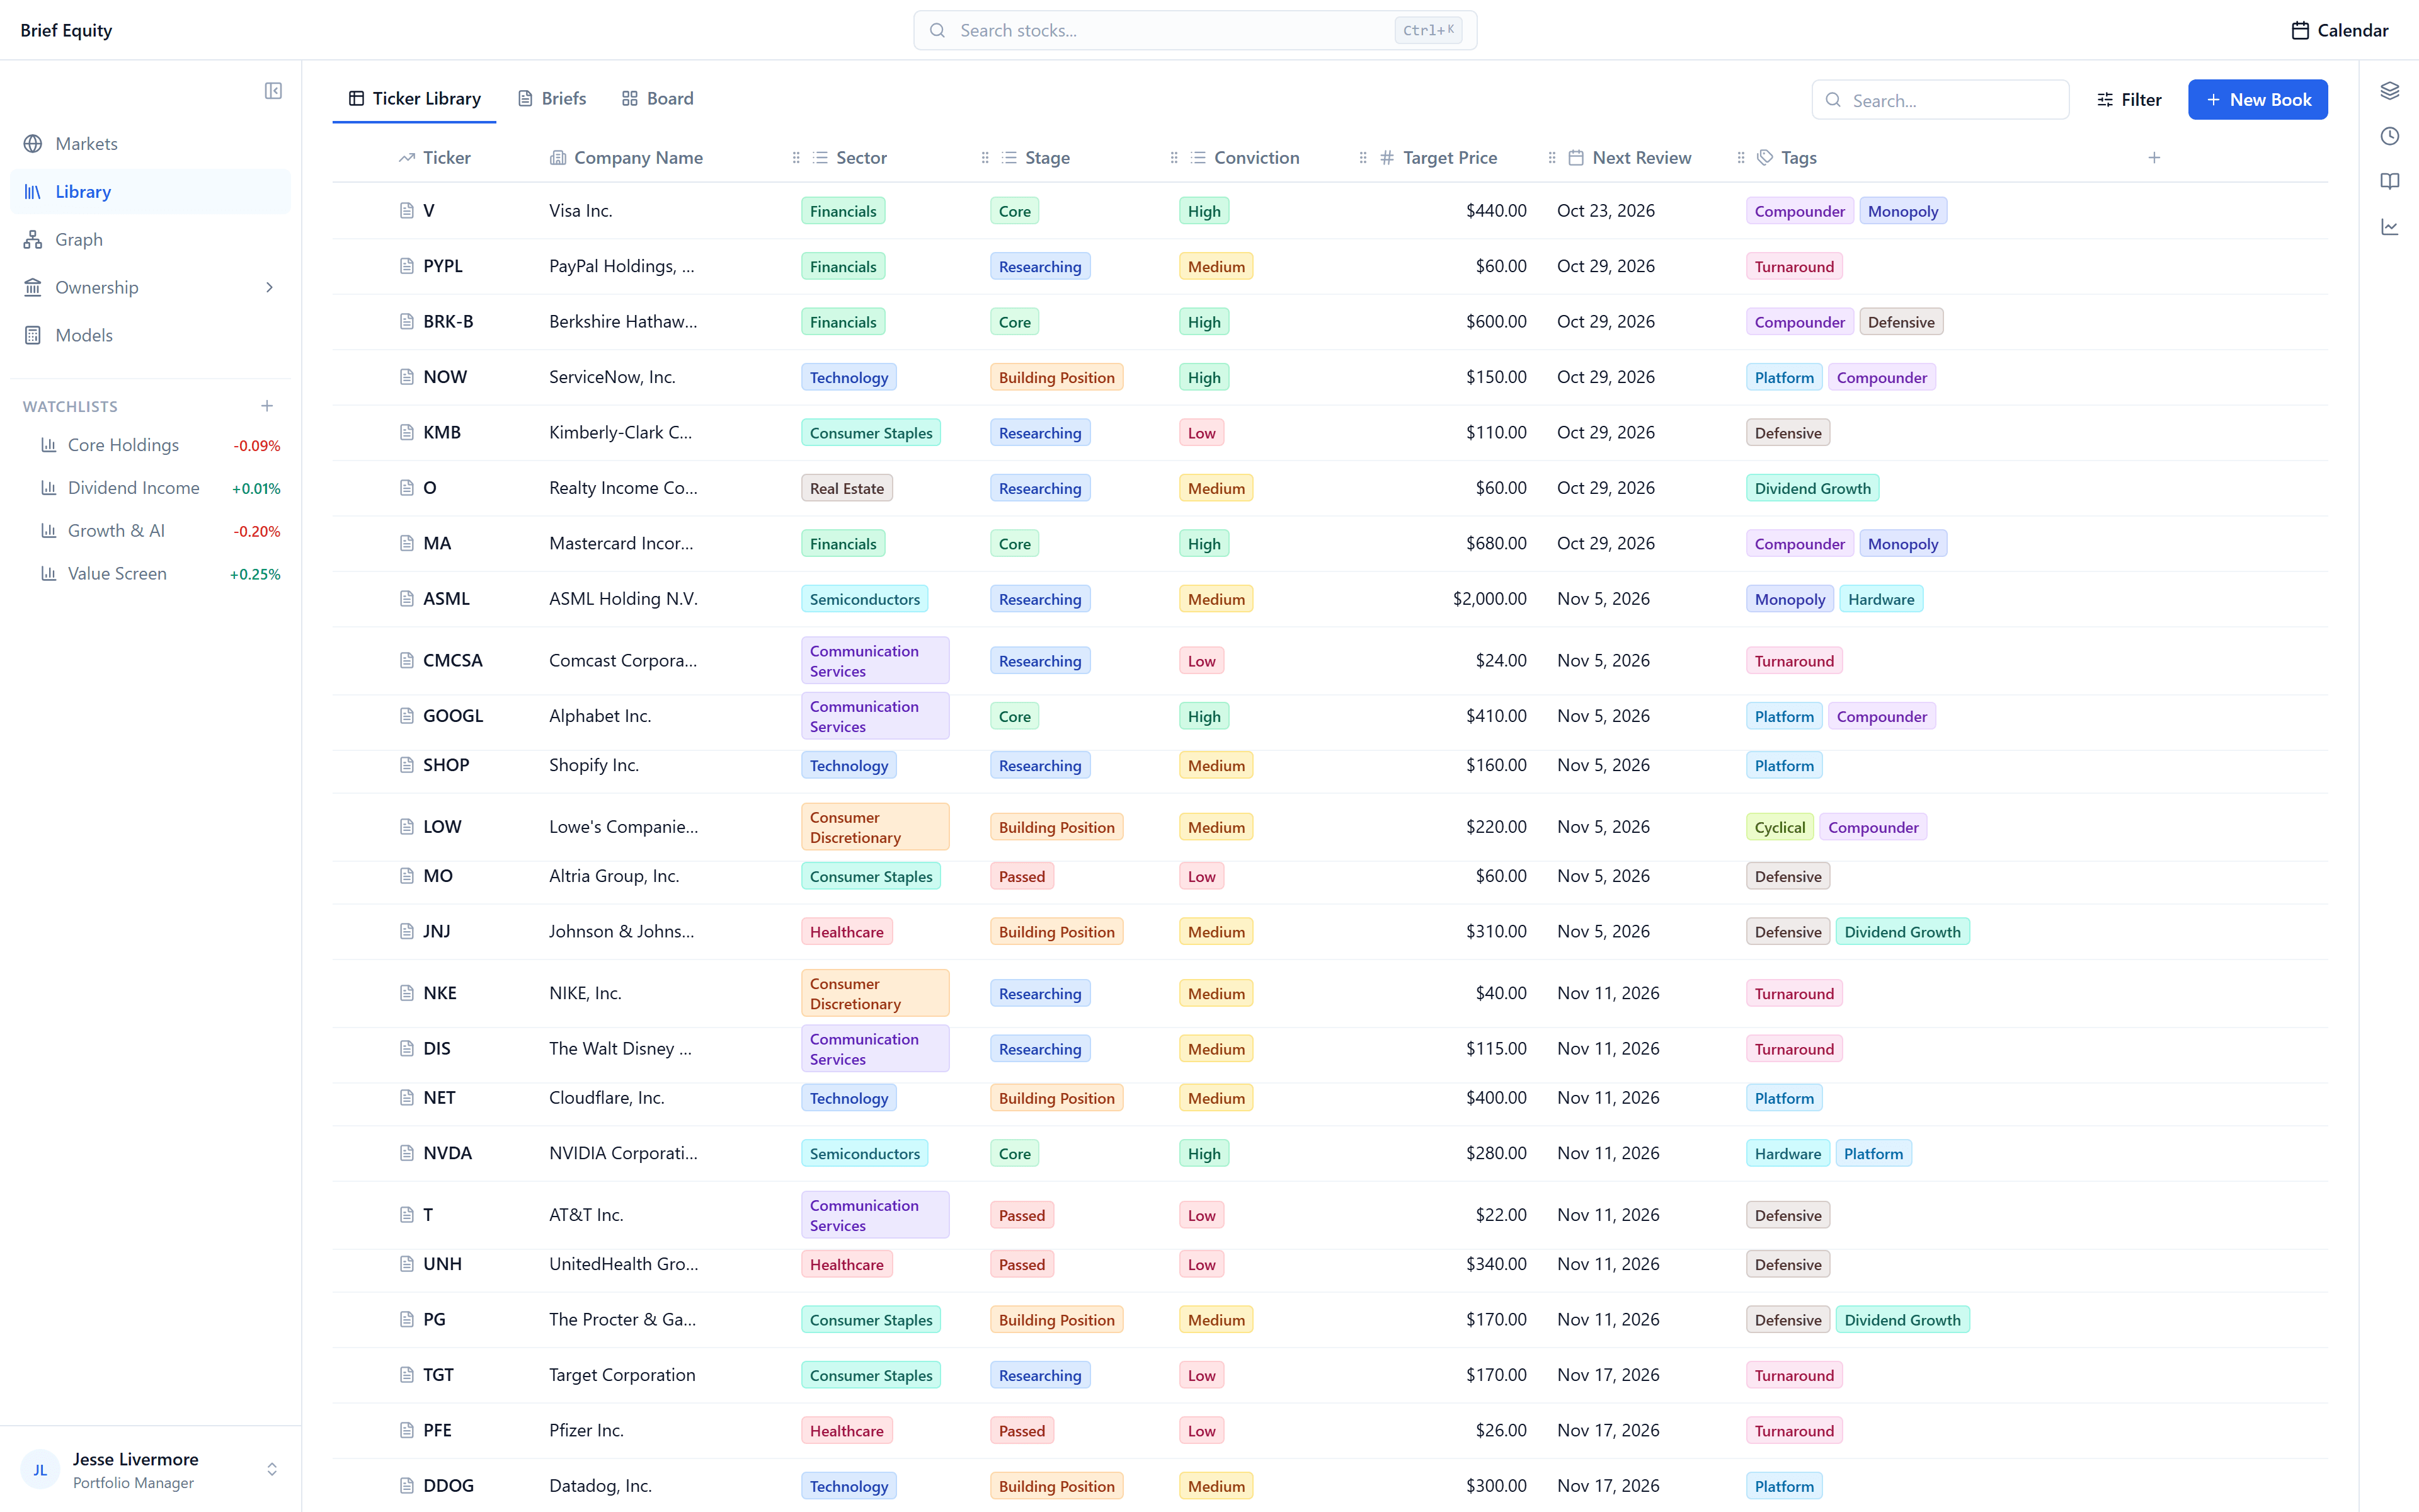Click the Models calculator icon

33,335
